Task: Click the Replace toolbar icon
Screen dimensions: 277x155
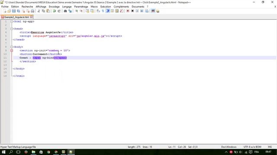Action: pyautogui.click(x=70, y=11)
